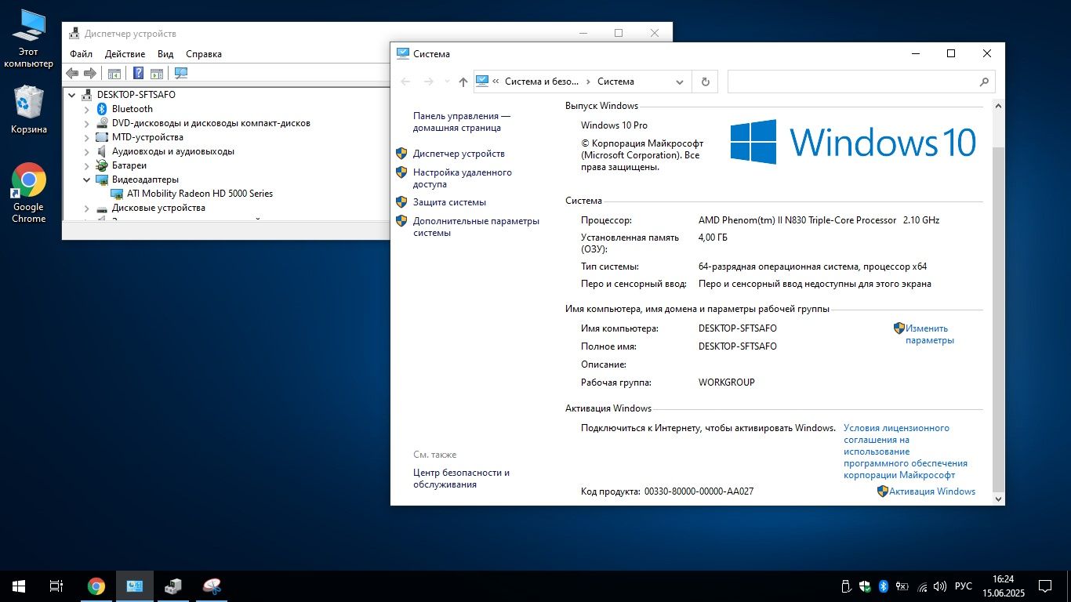Click show/hide console tree icon in Device Manager

tap(114, 73)
